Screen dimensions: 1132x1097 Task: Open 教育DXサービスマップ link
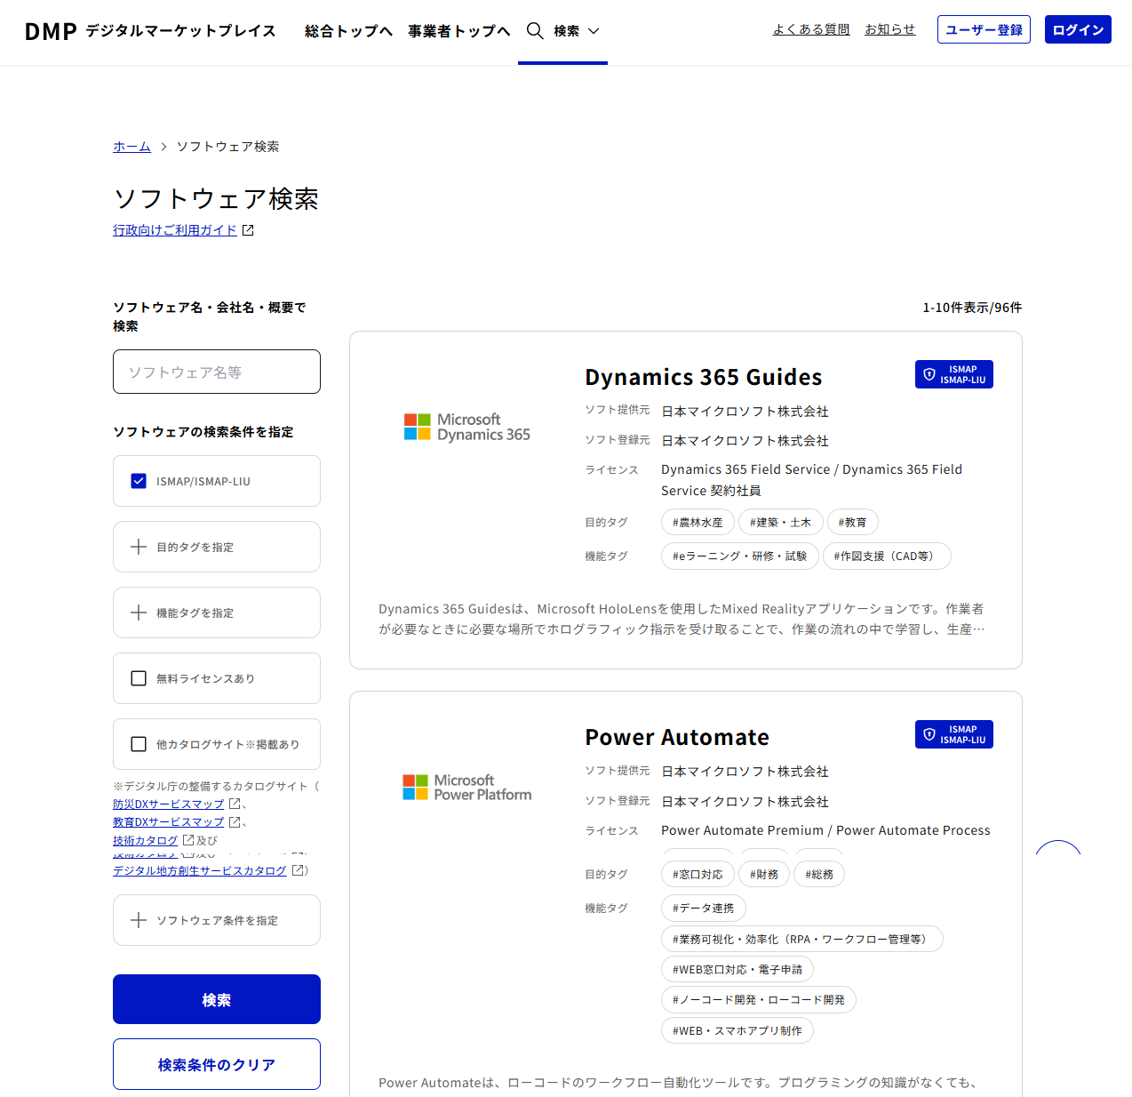[169, 822]
